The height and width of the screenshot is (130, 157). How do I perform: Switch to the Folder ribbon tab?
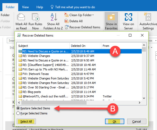pyautogui.click(x=10, y=7)
